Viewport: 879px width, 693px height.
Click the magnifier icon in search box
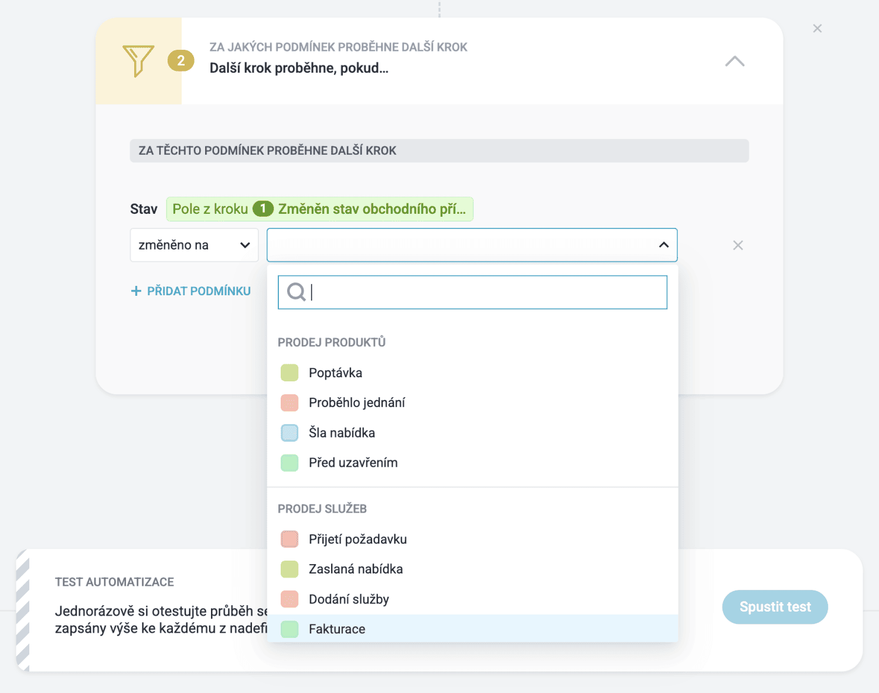tap(296, 292)
